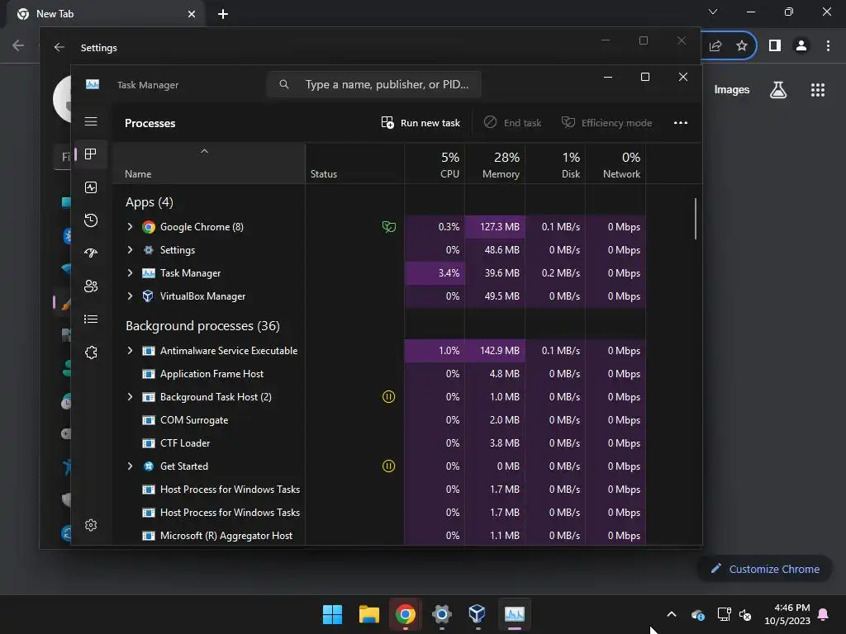
Task: Open the App history icon in sidebar
Action: tap(91, 220)
